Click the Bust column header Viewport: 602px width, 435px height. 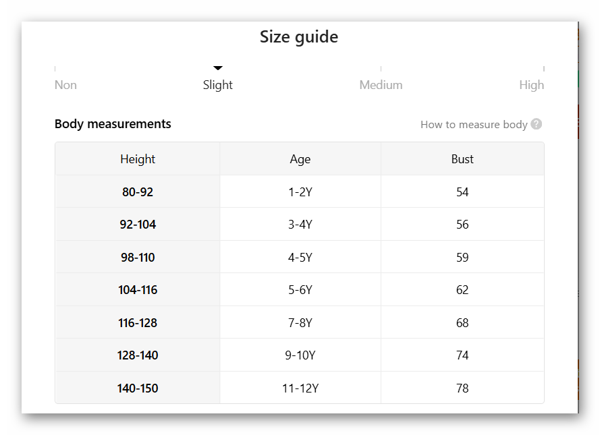(x=462, y=159)
